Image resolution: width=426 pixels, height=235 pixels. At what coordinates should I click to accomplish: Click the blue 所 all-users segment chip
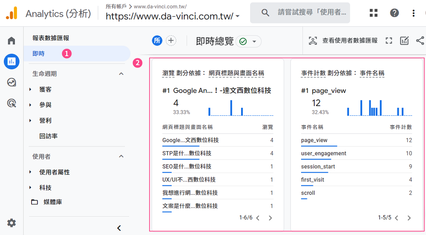[x=157, y=41]
